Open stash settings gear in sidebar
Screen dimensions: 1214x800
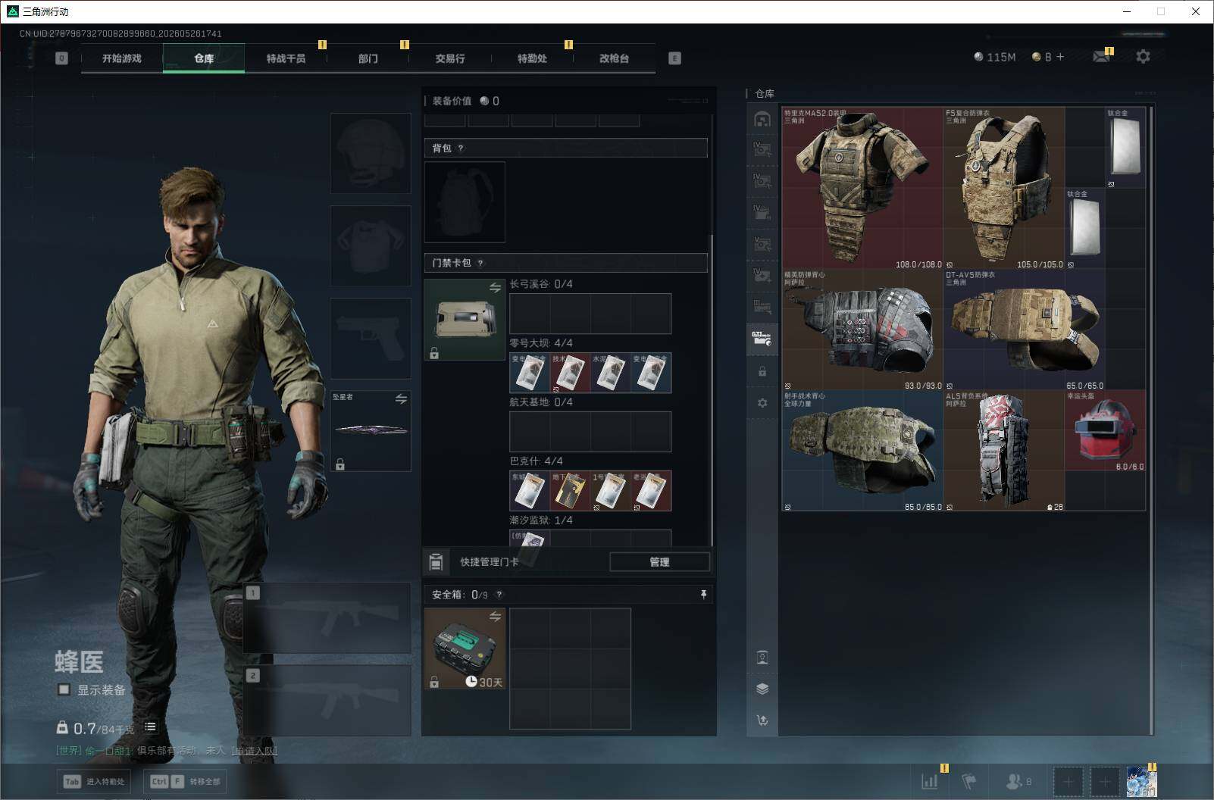click(762, 403)
